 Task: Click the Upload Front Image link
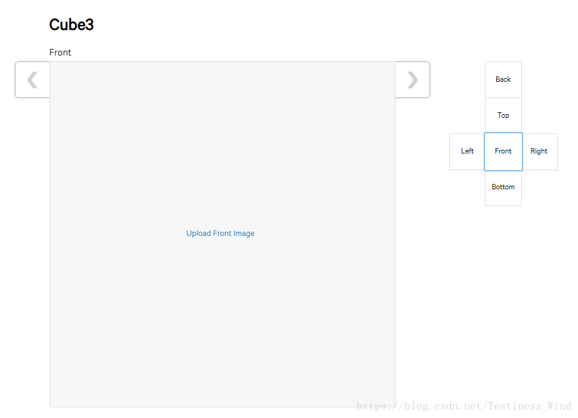pyautogui.click(x=221, y=233)
